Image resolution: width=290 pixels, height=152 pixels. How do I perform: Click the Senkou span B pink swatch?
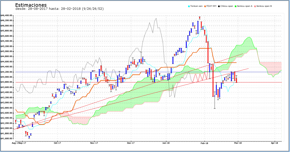pos(255,6)
